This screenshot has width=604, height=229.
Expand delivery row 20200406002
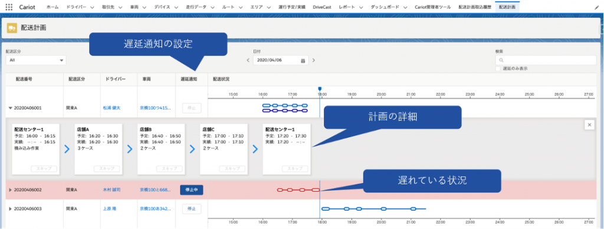pos(11,190)
